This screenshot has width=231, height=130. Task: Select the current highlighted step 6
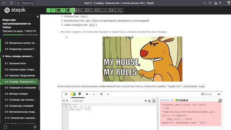point(73,10)
